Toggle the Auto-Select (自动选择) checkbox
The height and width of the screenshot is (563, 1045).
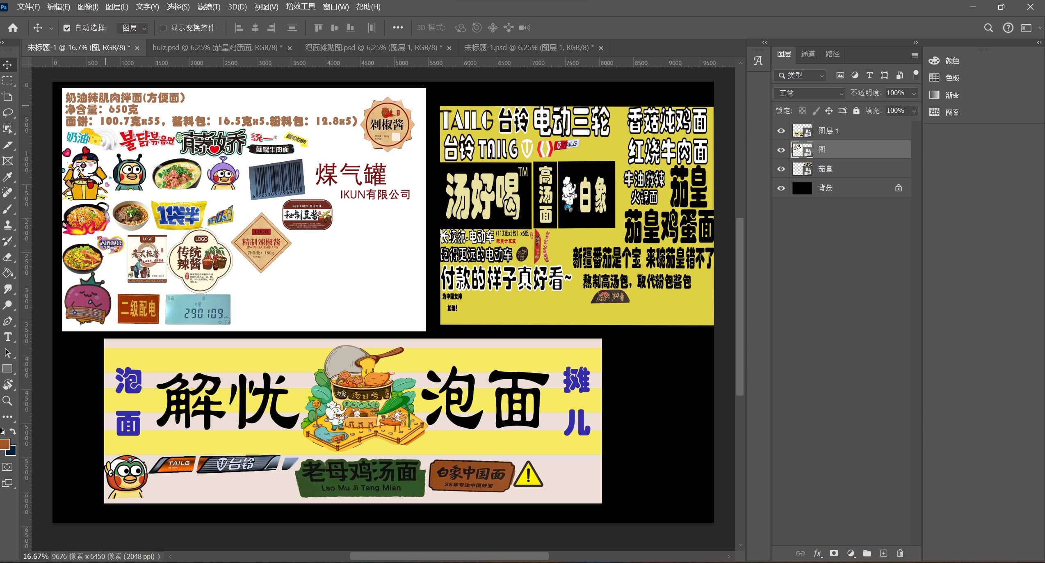click(67, 28)
